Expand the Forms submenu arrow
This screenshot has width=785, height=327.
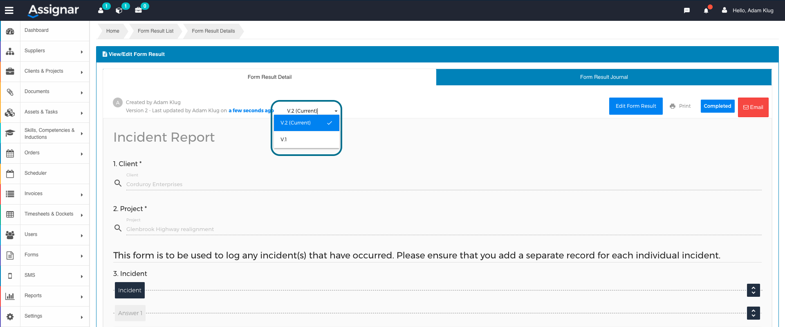tap(82, 256)
